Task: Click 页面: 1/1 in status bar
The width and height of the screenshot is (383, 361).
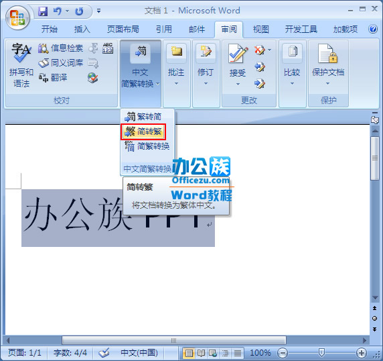Action: (24, 353)
